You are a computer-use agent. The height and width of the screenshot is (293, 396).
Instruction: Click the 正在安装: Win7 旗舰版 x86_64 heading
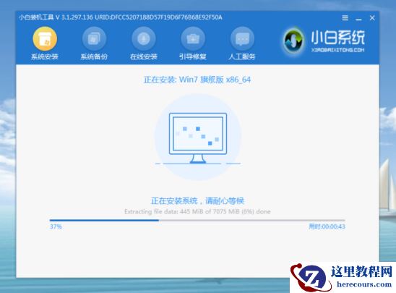(x=197, y=80)
